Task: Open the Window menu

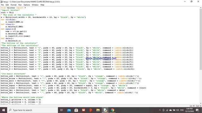Action: (35, 5)
